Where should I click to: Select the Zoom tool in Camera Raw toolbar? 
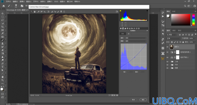coord(32,12)
